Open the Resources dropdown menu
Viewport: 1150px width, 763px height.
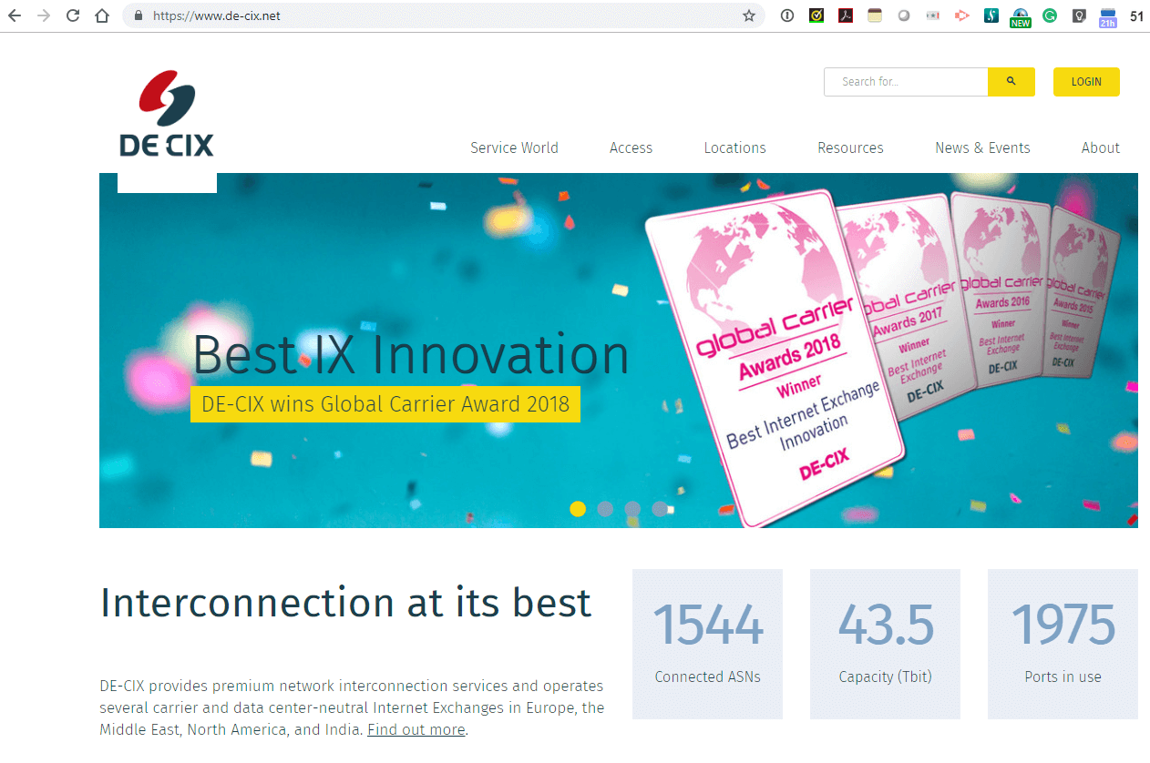(850, 148)
